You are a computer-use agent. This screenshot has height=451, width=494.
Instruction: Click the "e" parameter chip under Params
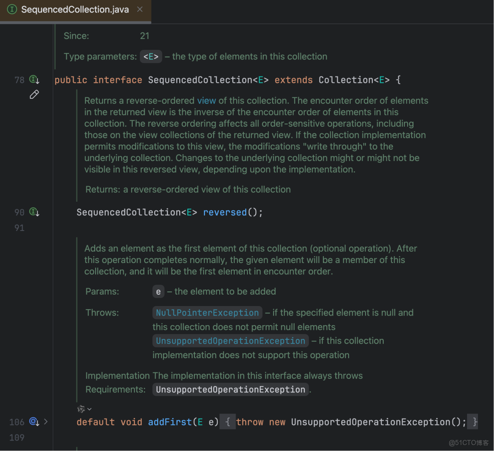158,291
